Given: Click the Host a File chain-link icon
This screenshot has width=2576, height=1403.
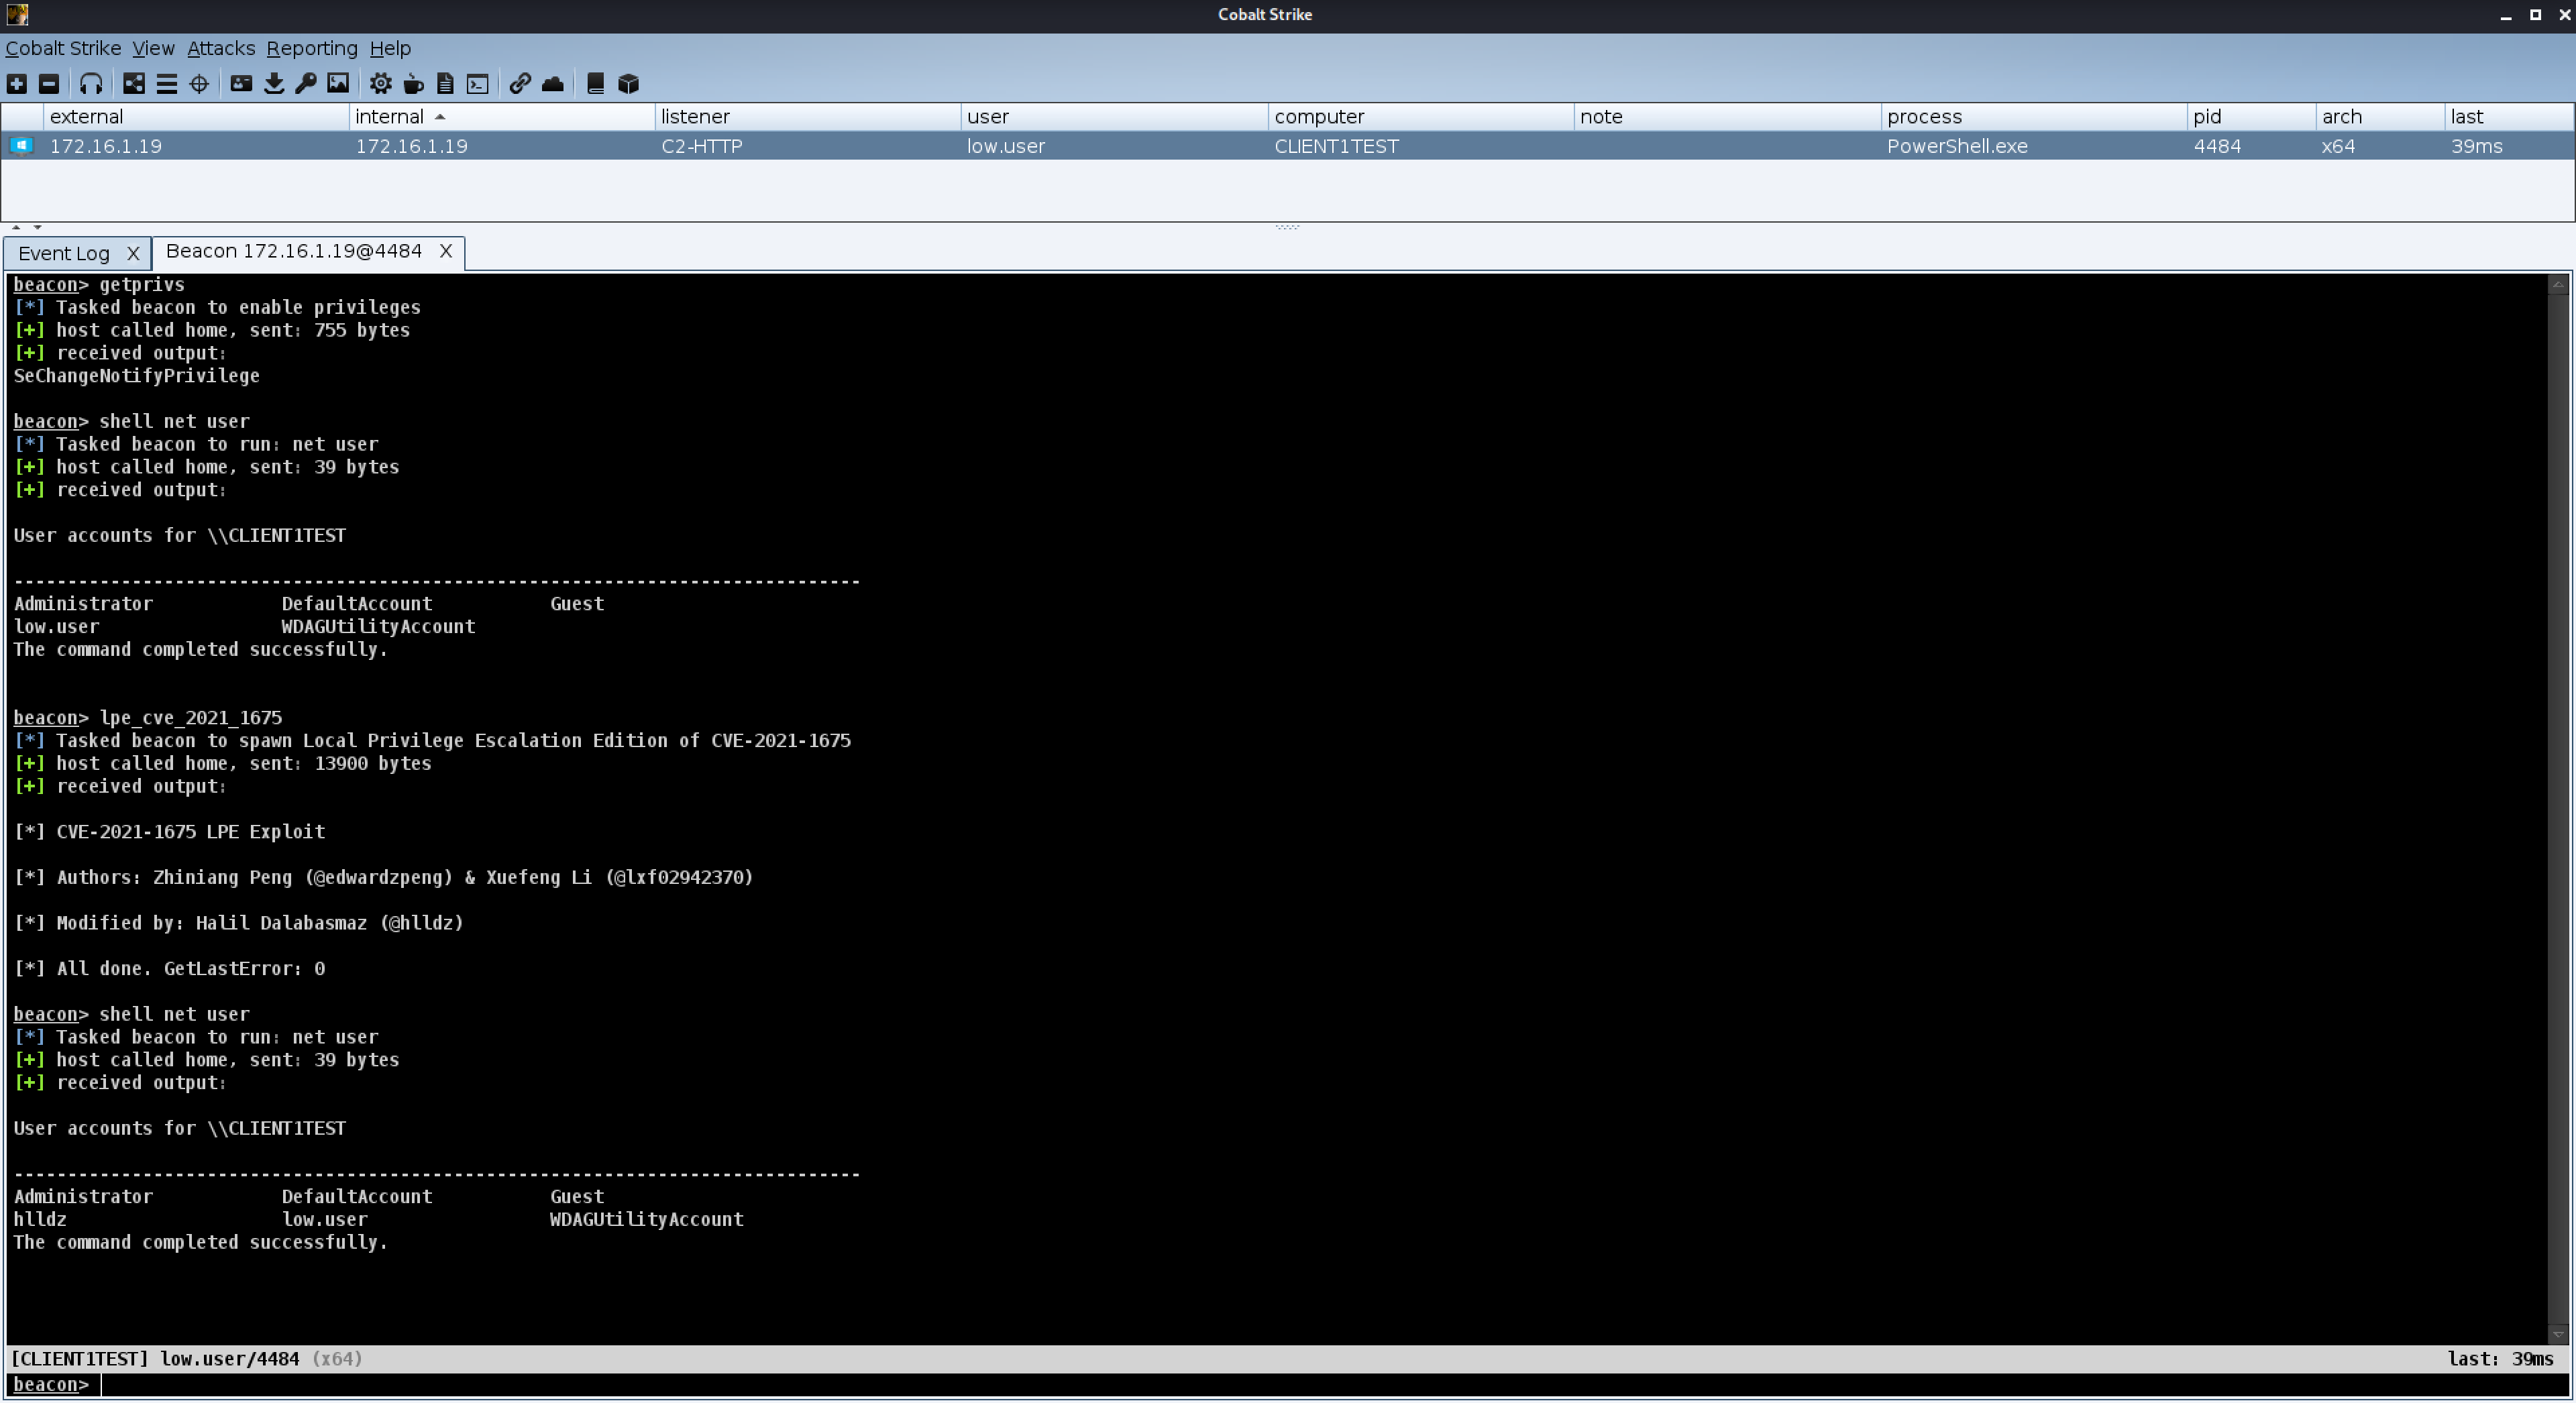Looking at the screenshot, I should [x=520, y=84].
